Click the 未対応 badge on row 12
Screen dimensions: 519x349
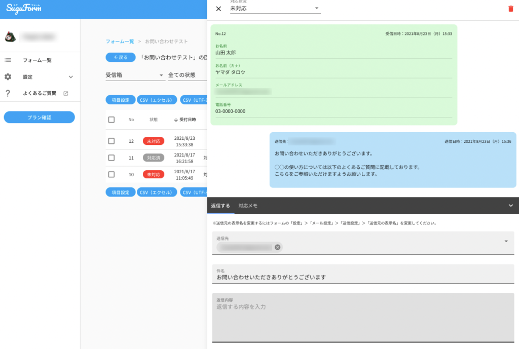click(x=154, y=141)
